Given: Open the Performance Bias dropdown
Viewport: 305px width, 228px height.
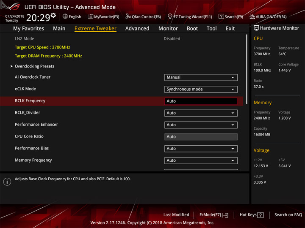Looking at the screenshot, I should click(201, 149).
